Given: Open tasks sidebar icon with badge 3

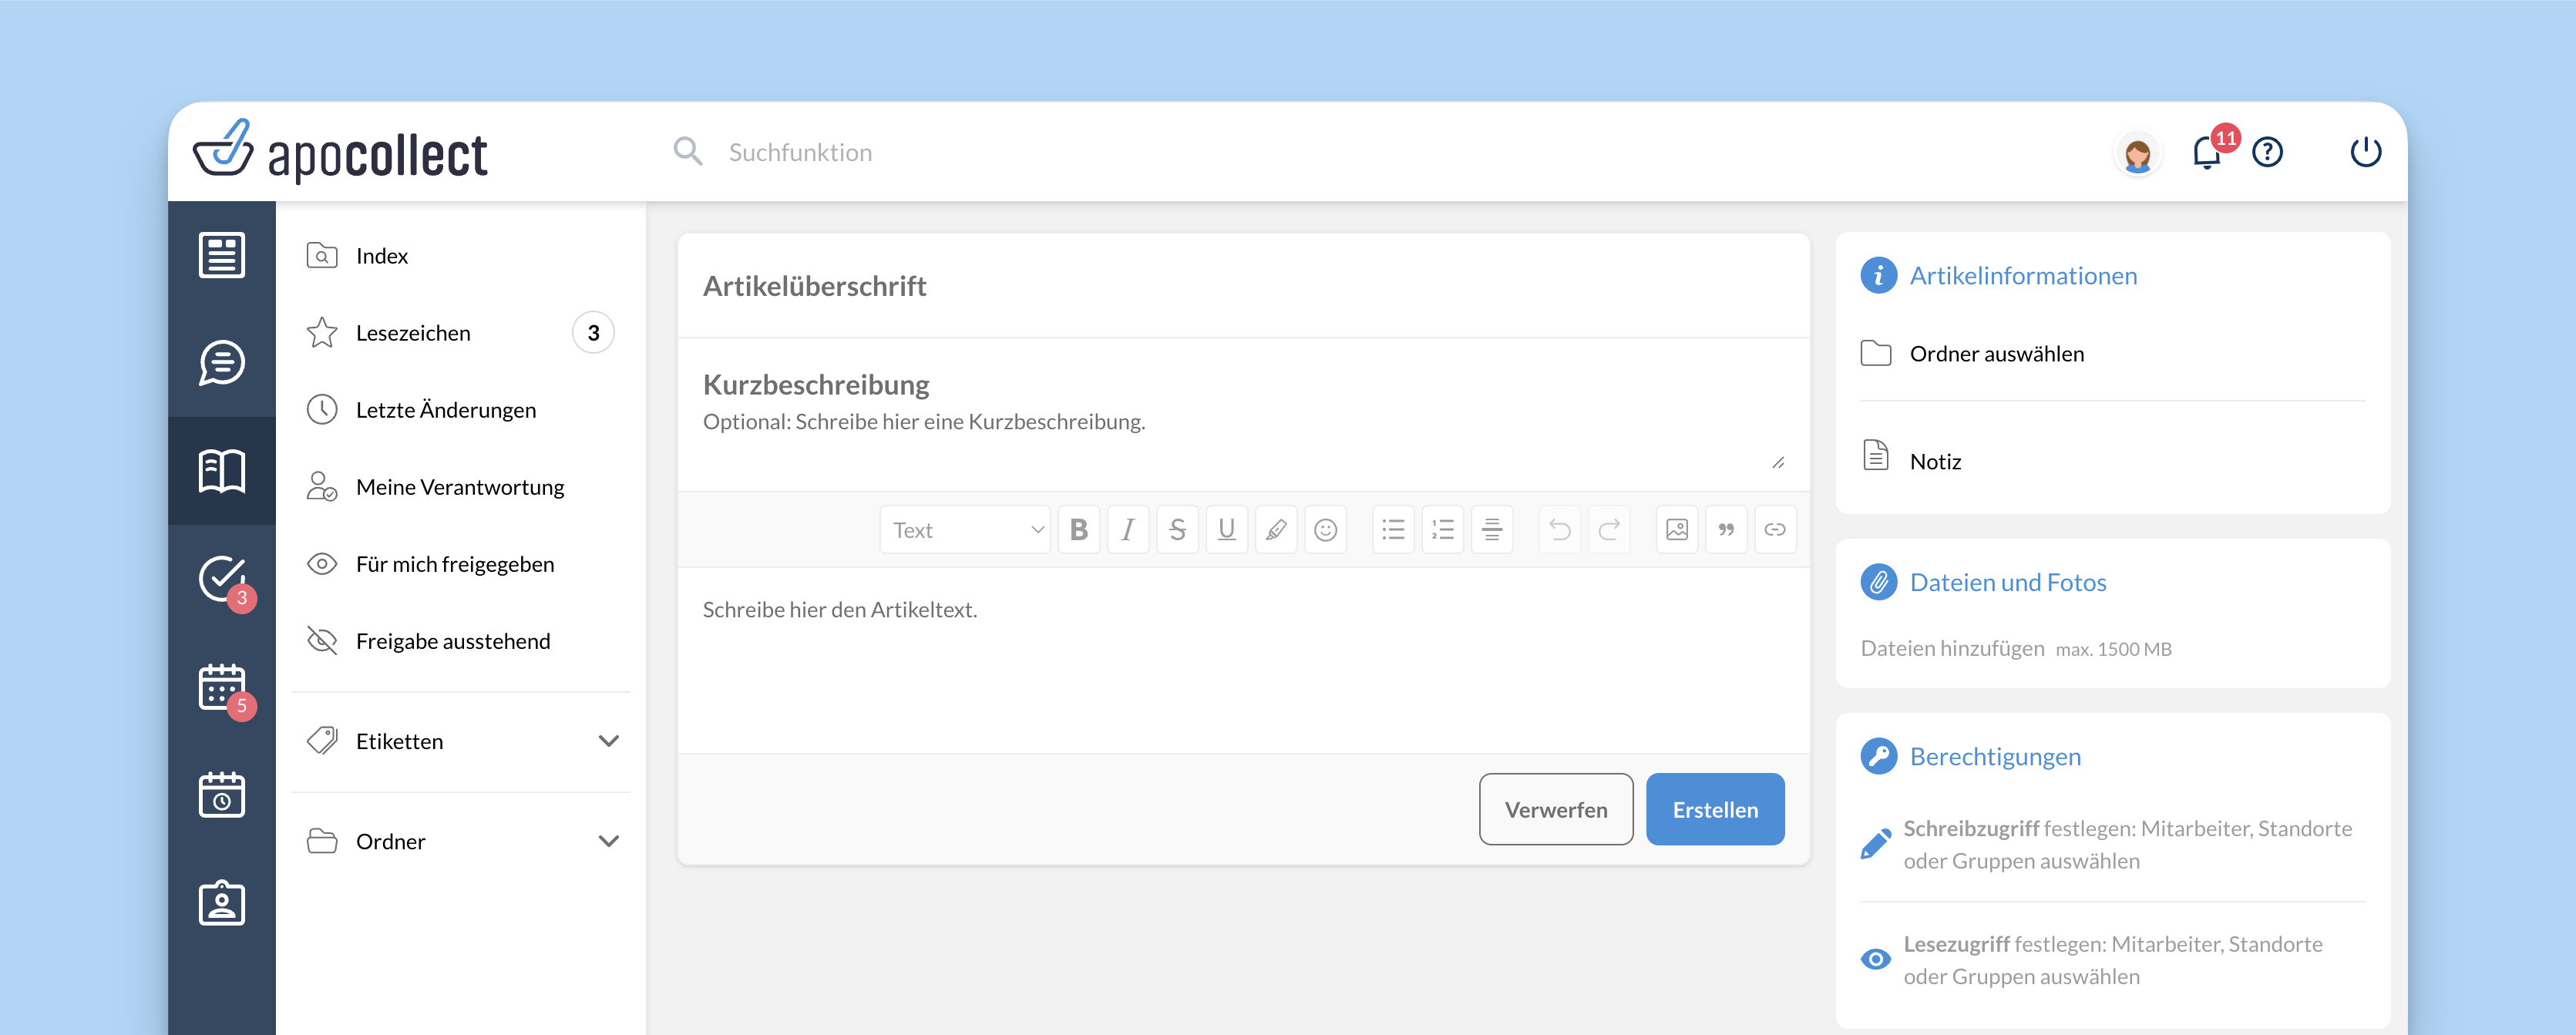Looking at the screenshot, I should 222,578.
